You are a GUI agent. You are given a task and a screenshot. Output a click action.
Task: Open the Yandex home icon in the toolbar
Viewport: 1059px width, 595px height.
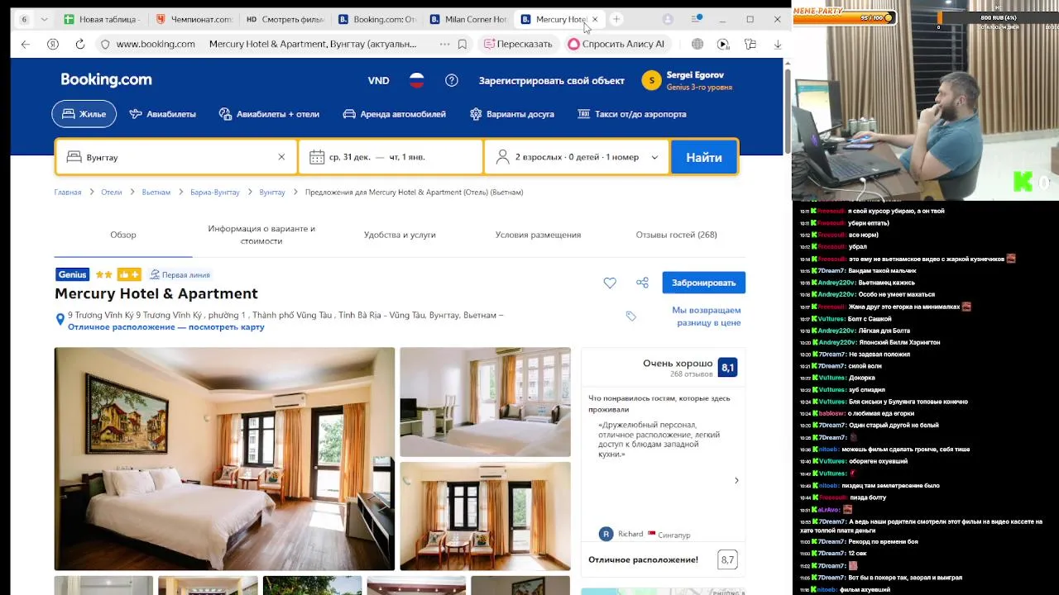53,44
